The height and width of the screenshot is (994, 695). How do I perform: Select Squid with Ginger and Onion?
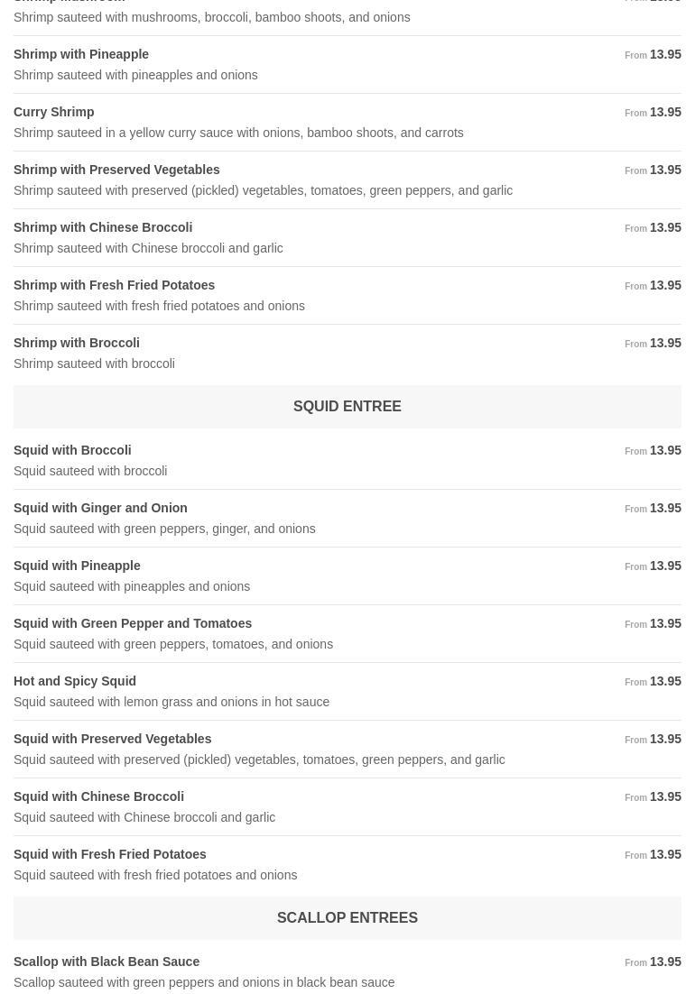(x=100, y=508)
